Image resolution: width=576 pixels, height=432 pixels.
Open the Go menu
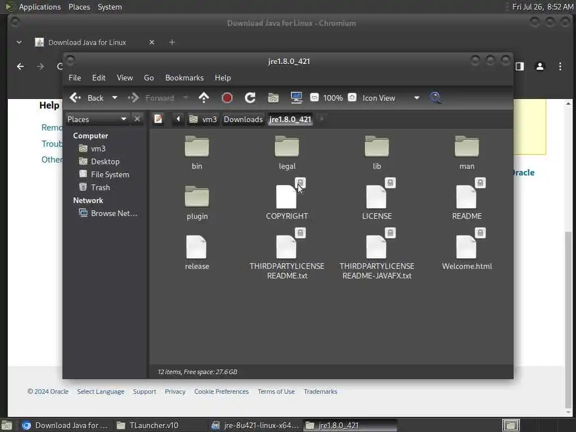pos(148,78)
